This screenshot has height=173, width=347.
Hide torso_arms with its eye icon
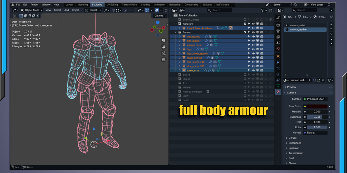(253, 70)
